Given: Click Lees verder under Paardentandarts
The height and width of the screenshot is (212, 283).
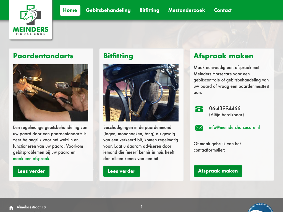Looking at the screenshot, I should 31,171.
